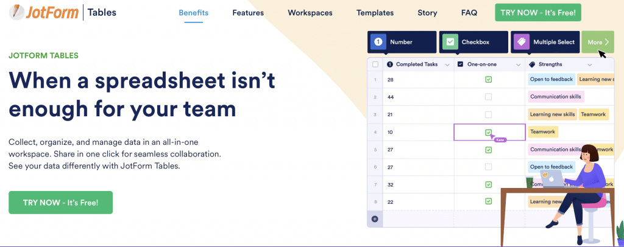Check One-on-one checkbox in row 3

point(488,115)
